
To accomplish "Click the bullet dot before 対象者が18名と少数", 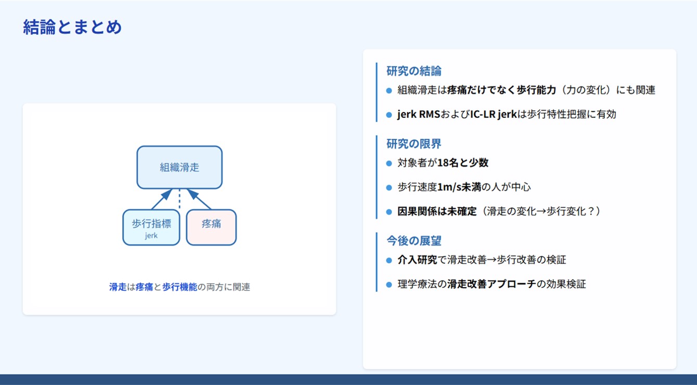I will [x=389, y=164].
